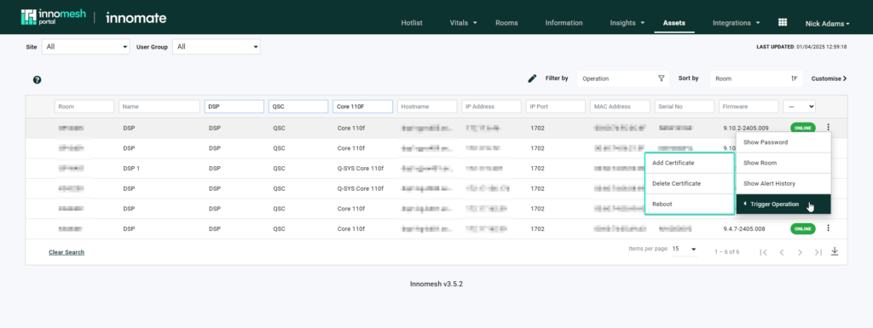Screen dimensions: 873x328
Task: Click the Innomesh portal logo
Action: (x=54, y=17)
